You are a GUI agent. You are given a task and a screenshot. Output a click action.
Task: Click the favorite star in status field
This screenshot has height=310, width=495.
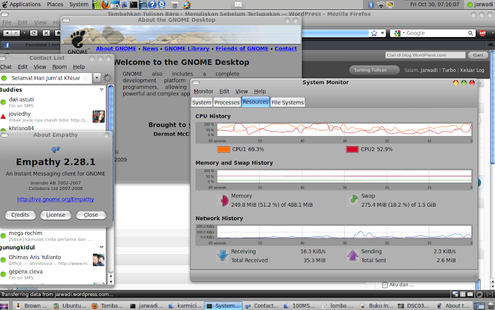(x=85, y=78)
